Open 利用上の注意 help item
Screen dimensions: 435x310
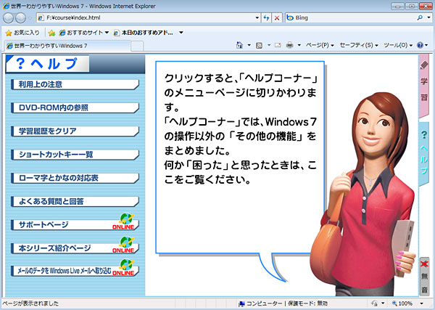tap(75, 84)
